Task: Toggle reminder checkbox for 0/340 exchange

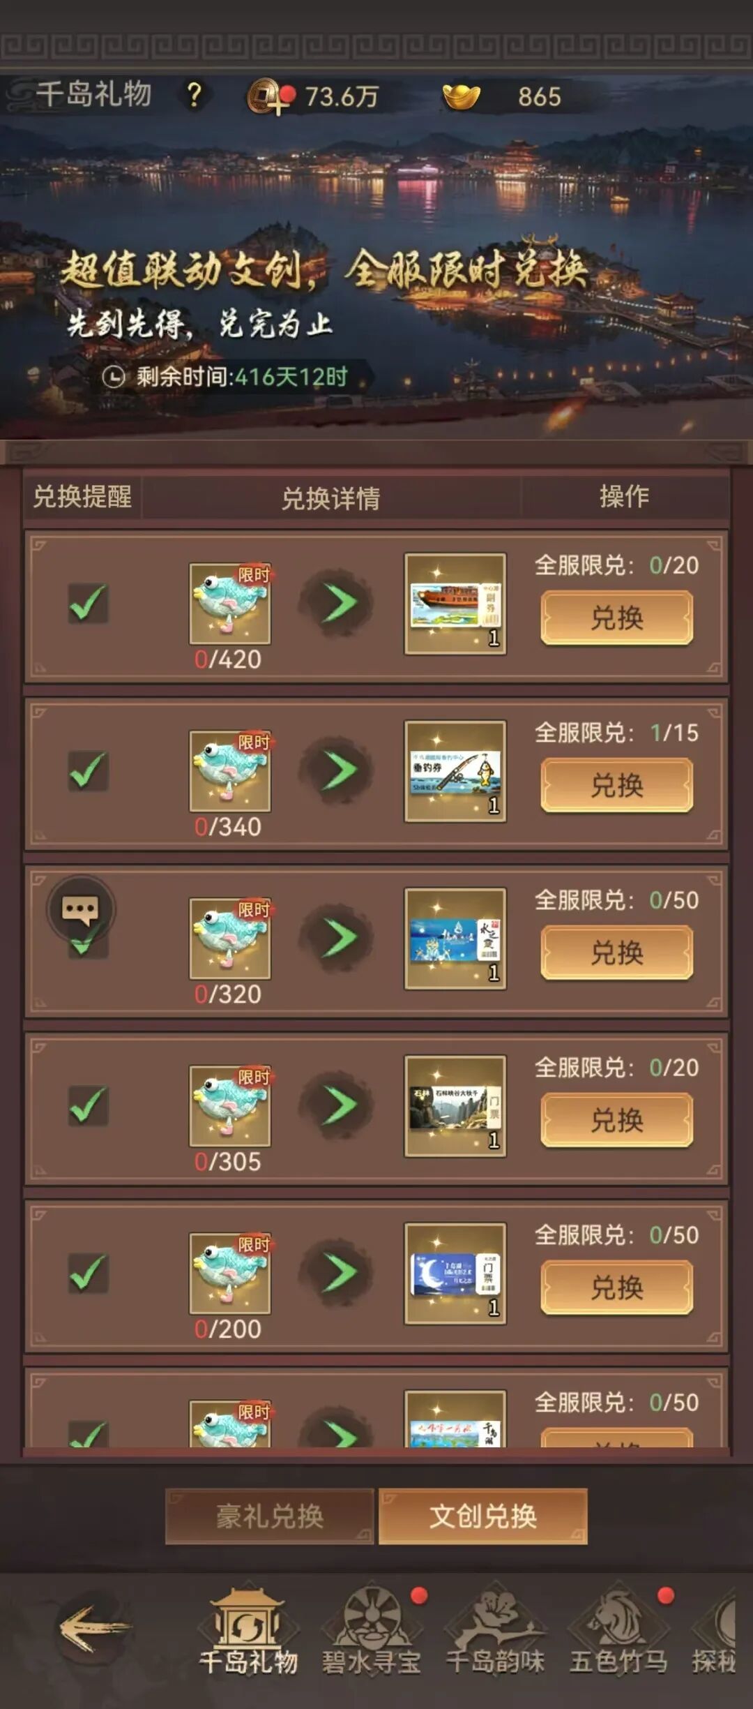Action: click(88, 770)
